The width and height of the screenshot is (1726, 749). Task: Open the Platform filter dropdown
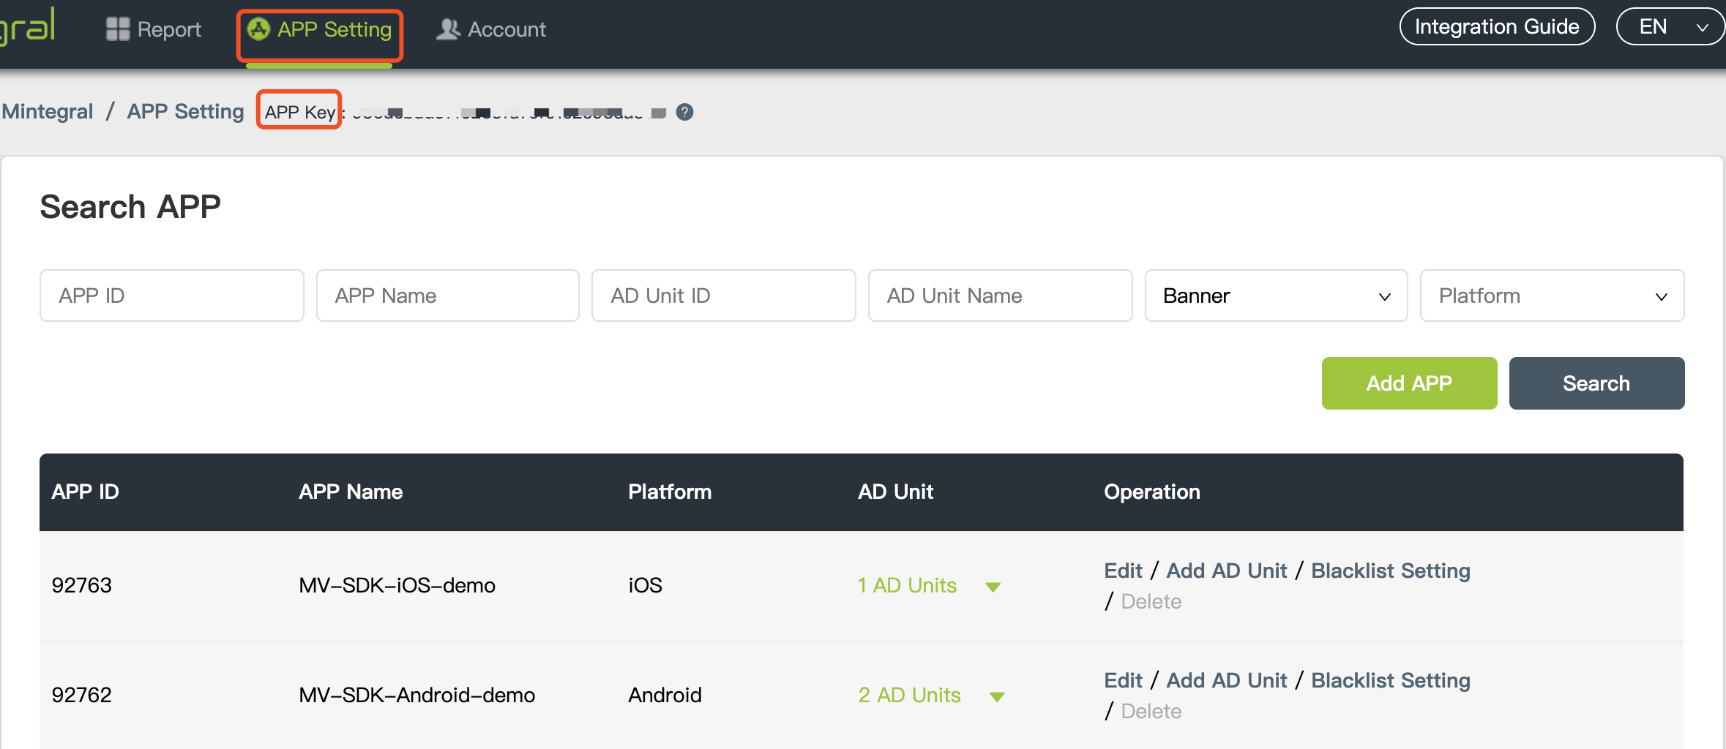coord(1551,296)
